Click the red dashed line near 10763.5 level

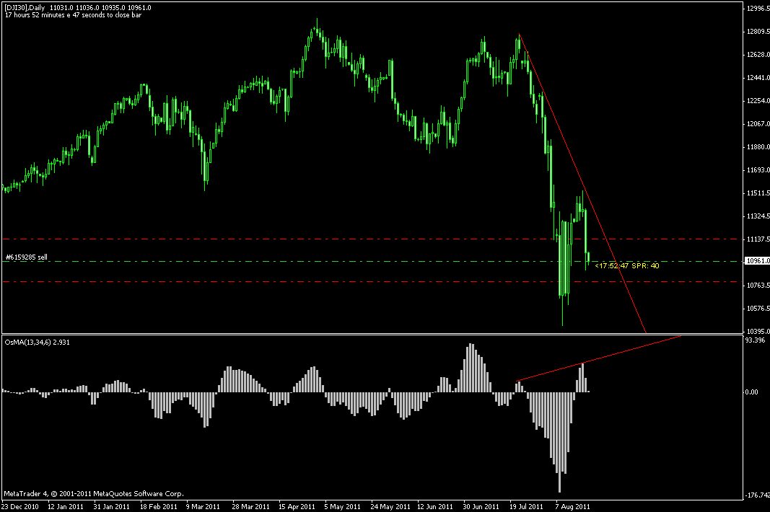pyautogui.click(x=372, y=282)
